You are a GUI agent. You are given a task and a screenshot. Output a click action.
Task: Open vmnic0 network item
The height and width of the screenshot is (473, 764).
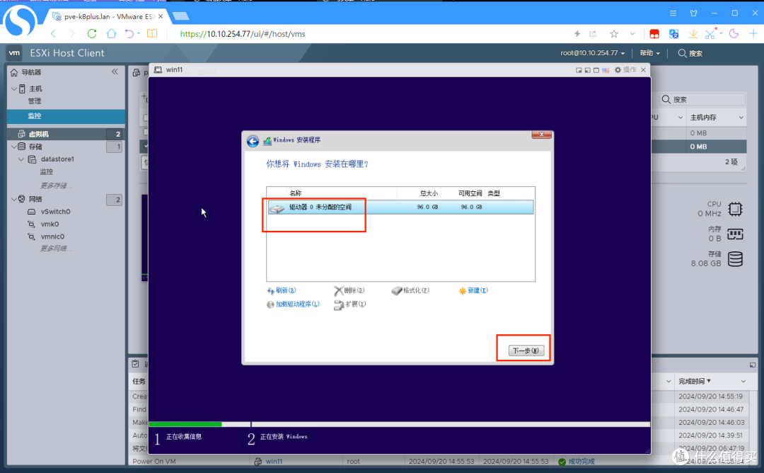[x=52, y=236]
